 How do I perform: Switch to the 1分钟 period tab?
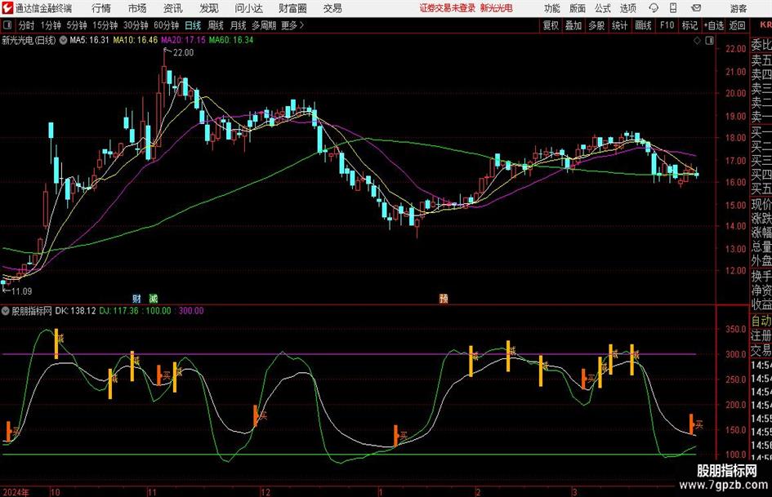point(50,25)
